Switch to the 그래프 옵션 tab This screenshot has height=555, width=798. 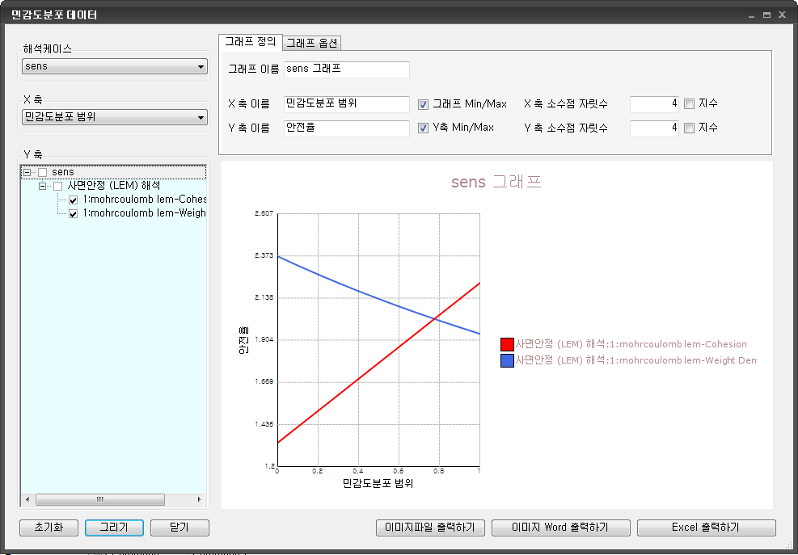pyautogui.click(x=312, y=44)
